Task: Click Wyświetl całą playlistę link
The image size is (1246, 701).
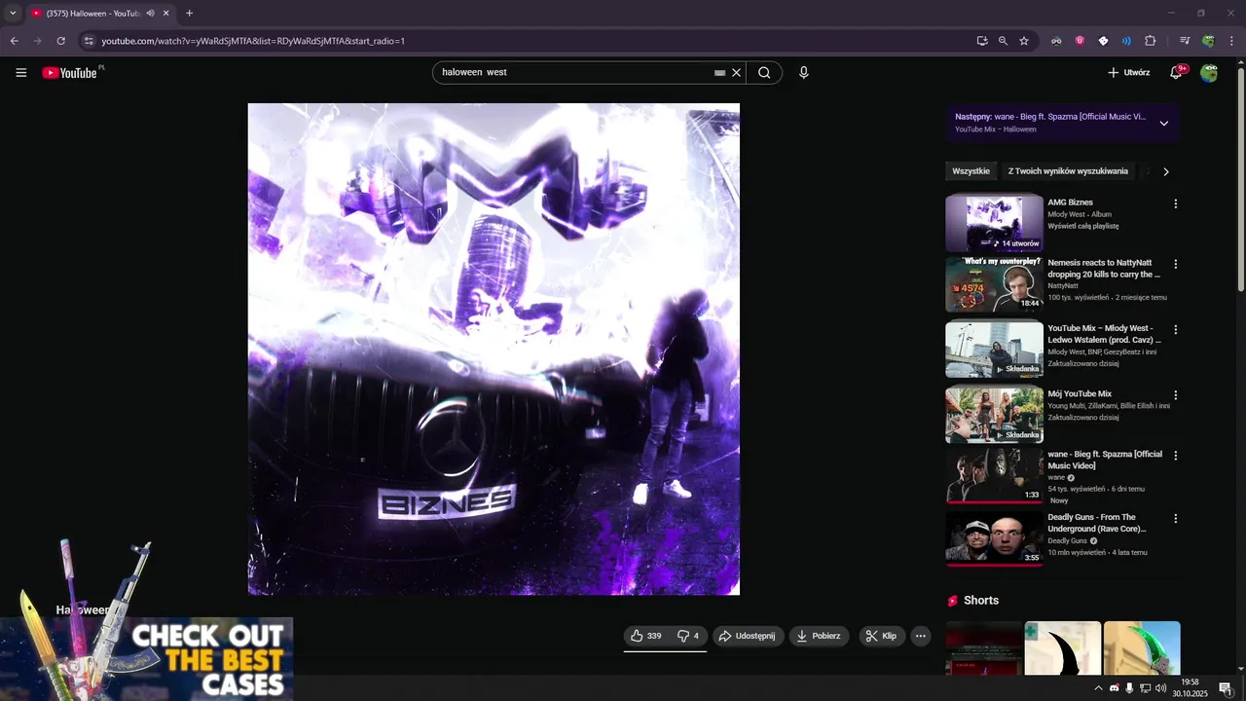Action: click(x=1082, y=226)
